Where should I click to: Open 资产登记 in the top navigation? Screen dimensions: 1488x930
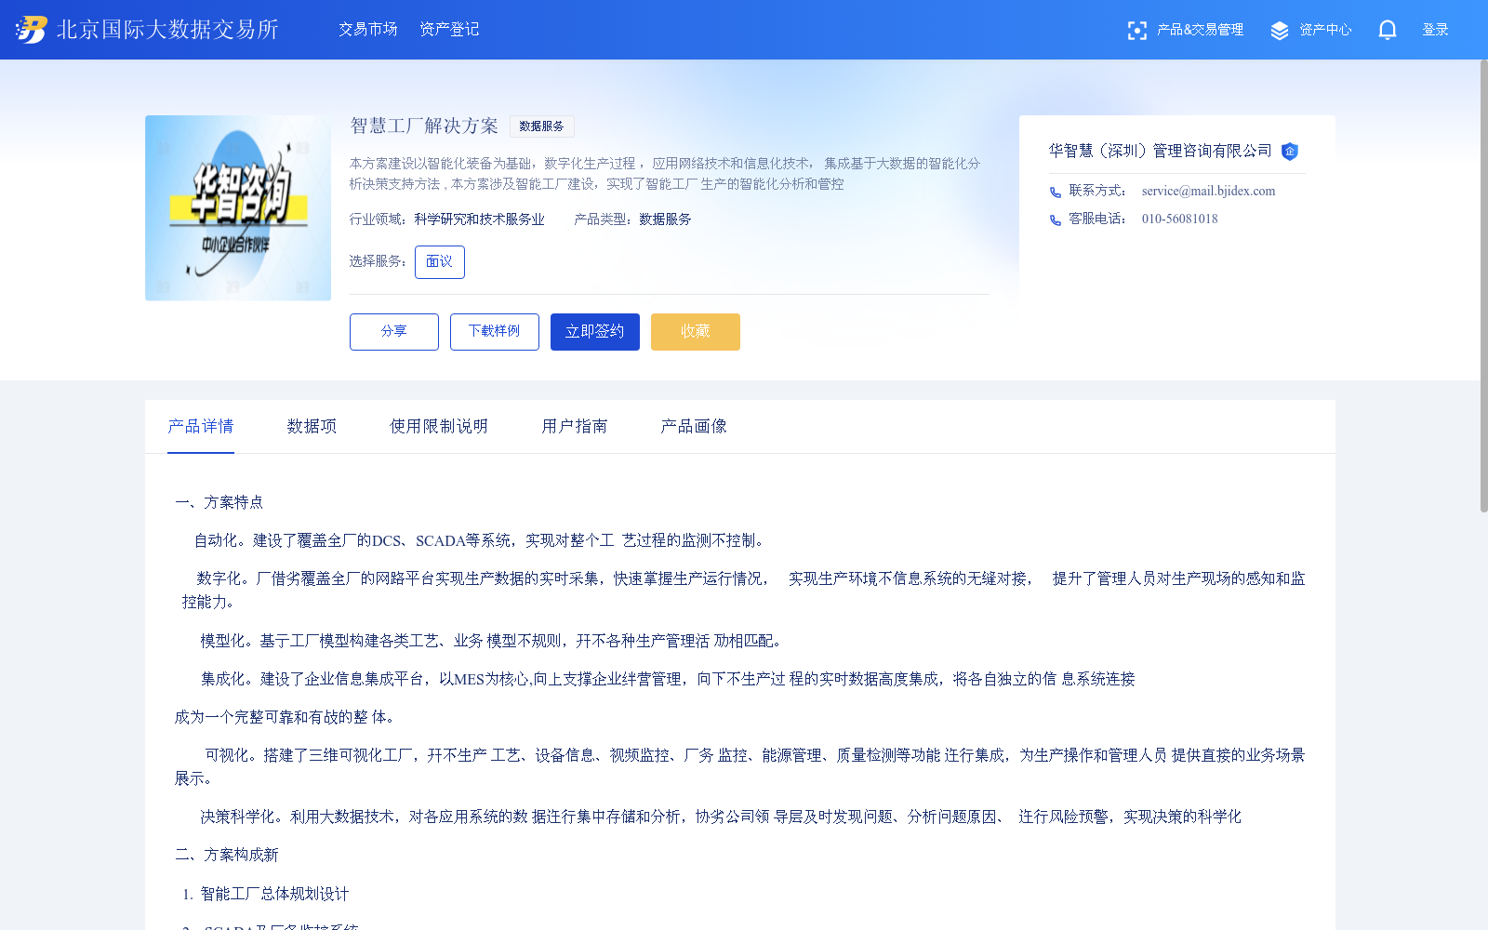[x=449, y=30]
